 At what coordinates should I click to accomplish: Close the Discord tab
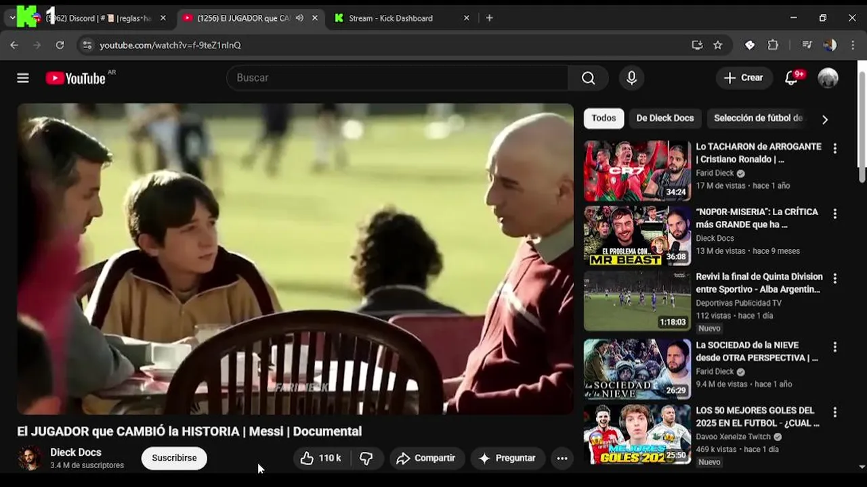click(163, 18)
